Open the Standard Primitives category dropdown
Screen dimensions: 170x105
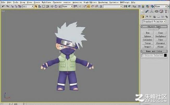pyautogui.click(x=154, y=21)
